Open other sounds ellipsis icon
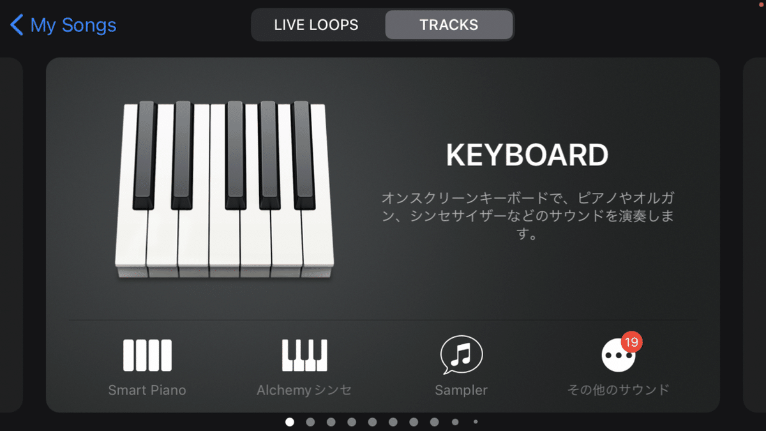The width and height of the screenshot is (766, 431). [619, 355]
